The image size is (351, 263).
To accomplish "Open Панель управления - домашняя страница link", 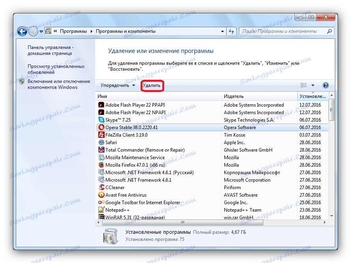I will [x=51, y=51].
